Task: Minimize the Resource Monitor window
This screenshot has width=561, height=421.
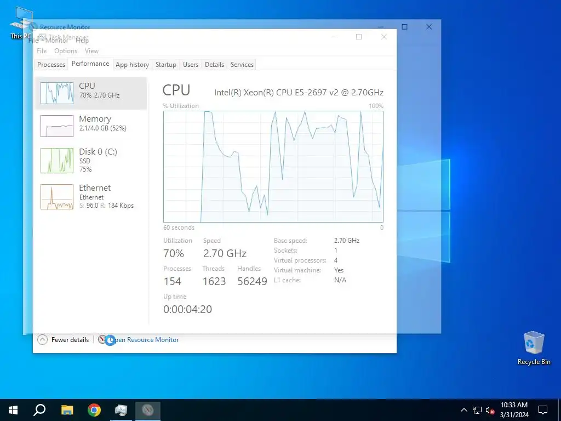Action: click(x=381, y=26)
